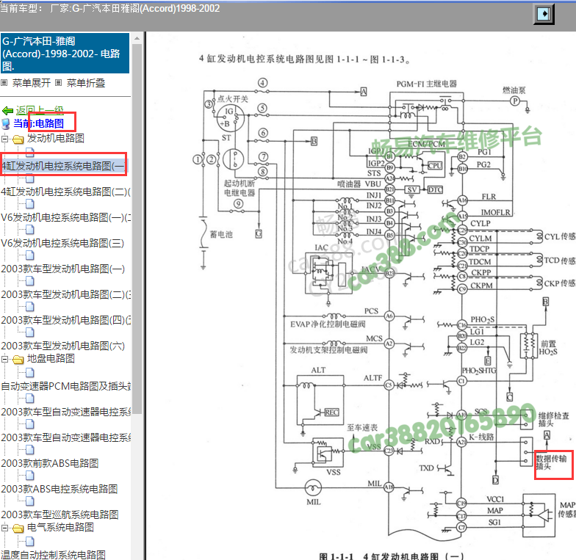
Task: Click page icon above 2003款ABS电控系统电路图
Action: [x=29, y=476]
